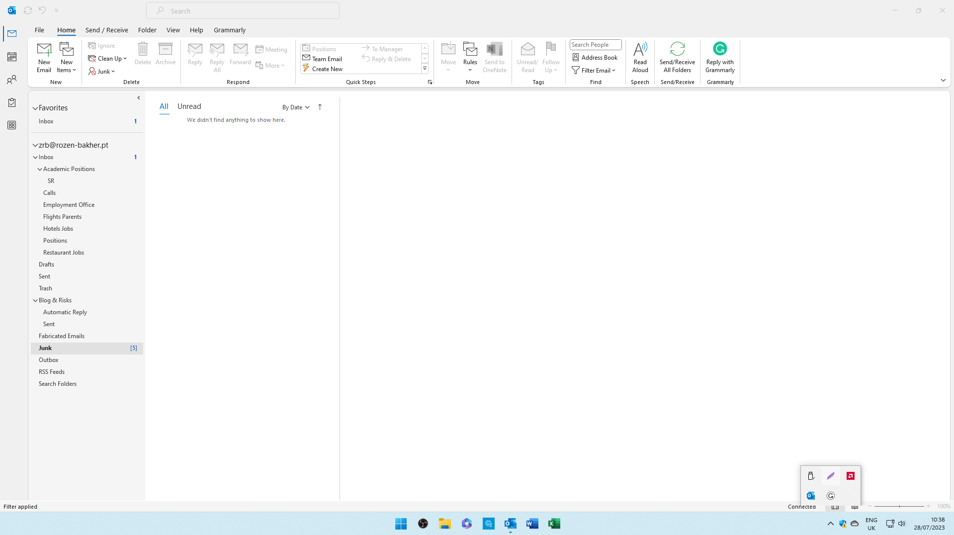
Task: Toggle Unread/Read on selected mail
Action: (x=527, y=56)
